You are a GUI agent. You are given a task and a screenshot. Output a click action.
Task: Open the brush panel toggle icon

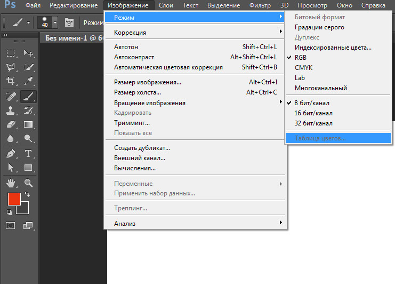pyautogui.click(x=69, y=22)
